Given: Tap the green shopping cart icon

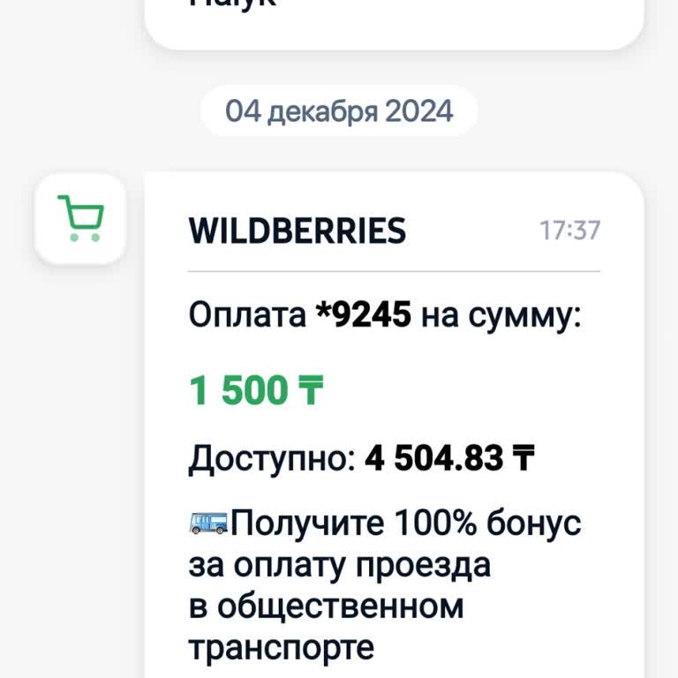Looking at the screenshot, I should pyautogui.click(x=80, y=218).
